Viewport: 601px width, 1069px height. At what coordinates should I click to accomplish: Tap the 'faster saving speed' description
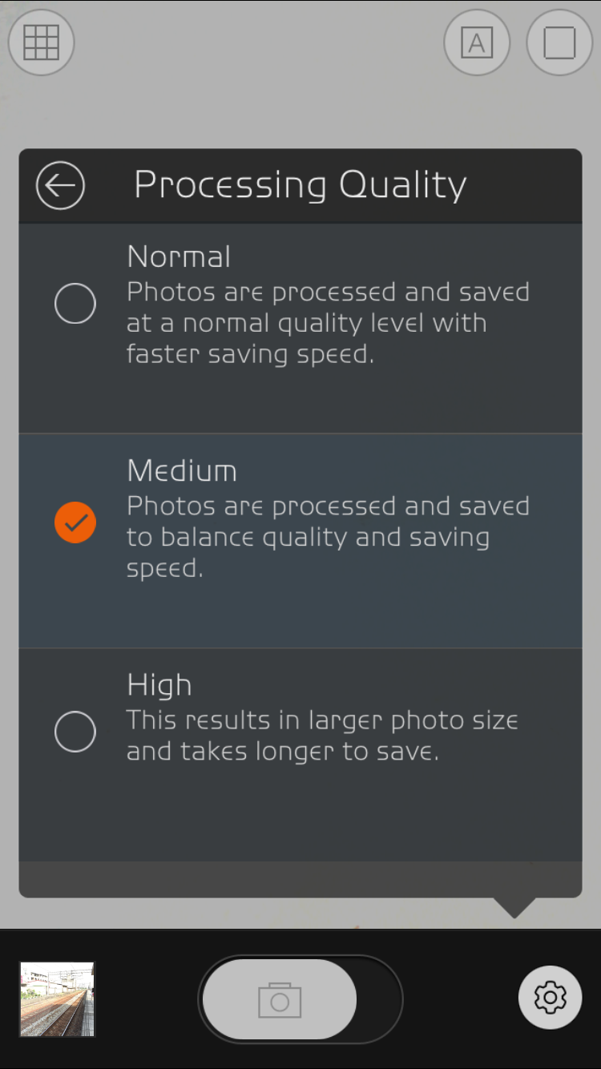[250, 353]
